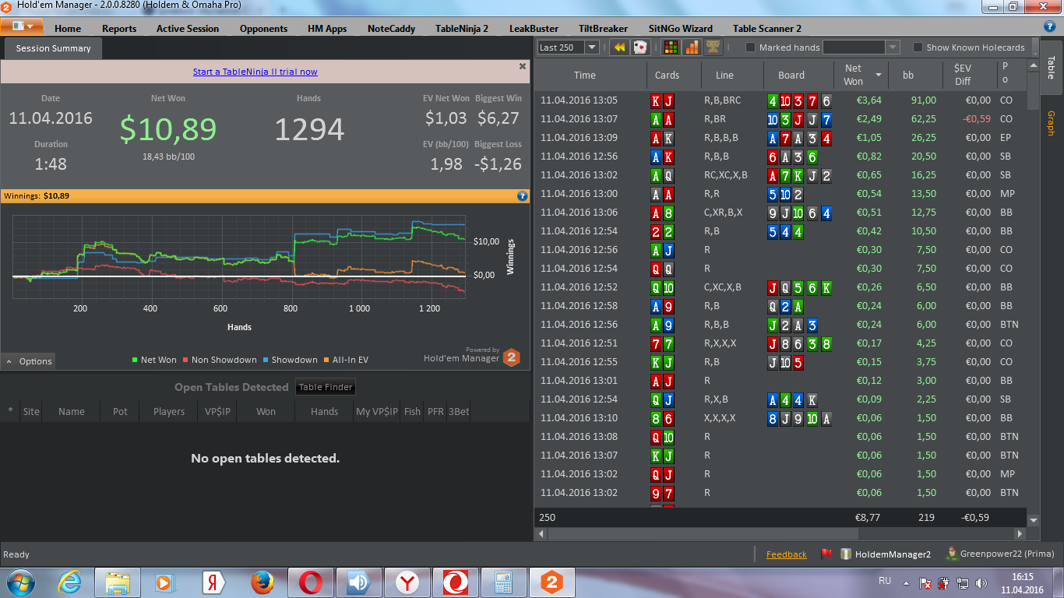Open Internet Explorer from taskbar
The width and height of the screenshot is (1064, 598).
point(71,582)
